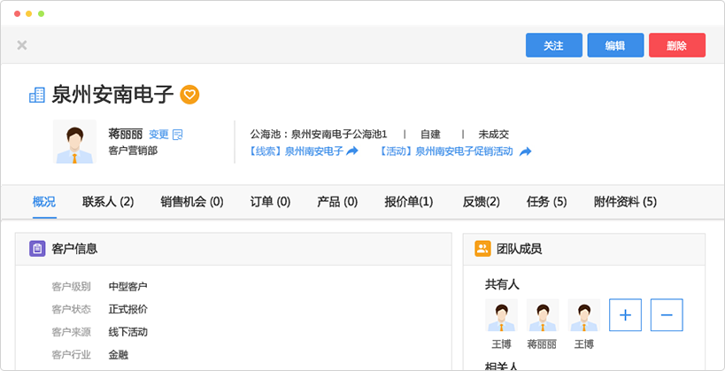Viewport: 725px width, 371px height.
Task: Add a shared member with plus button
Action: 625,314
